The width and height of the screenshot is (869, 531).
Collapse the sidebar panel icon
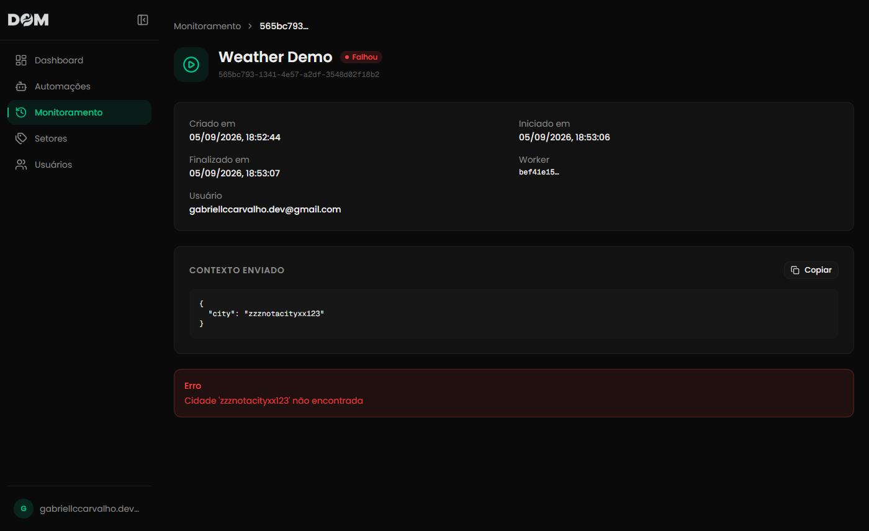[x=143, y=20]
